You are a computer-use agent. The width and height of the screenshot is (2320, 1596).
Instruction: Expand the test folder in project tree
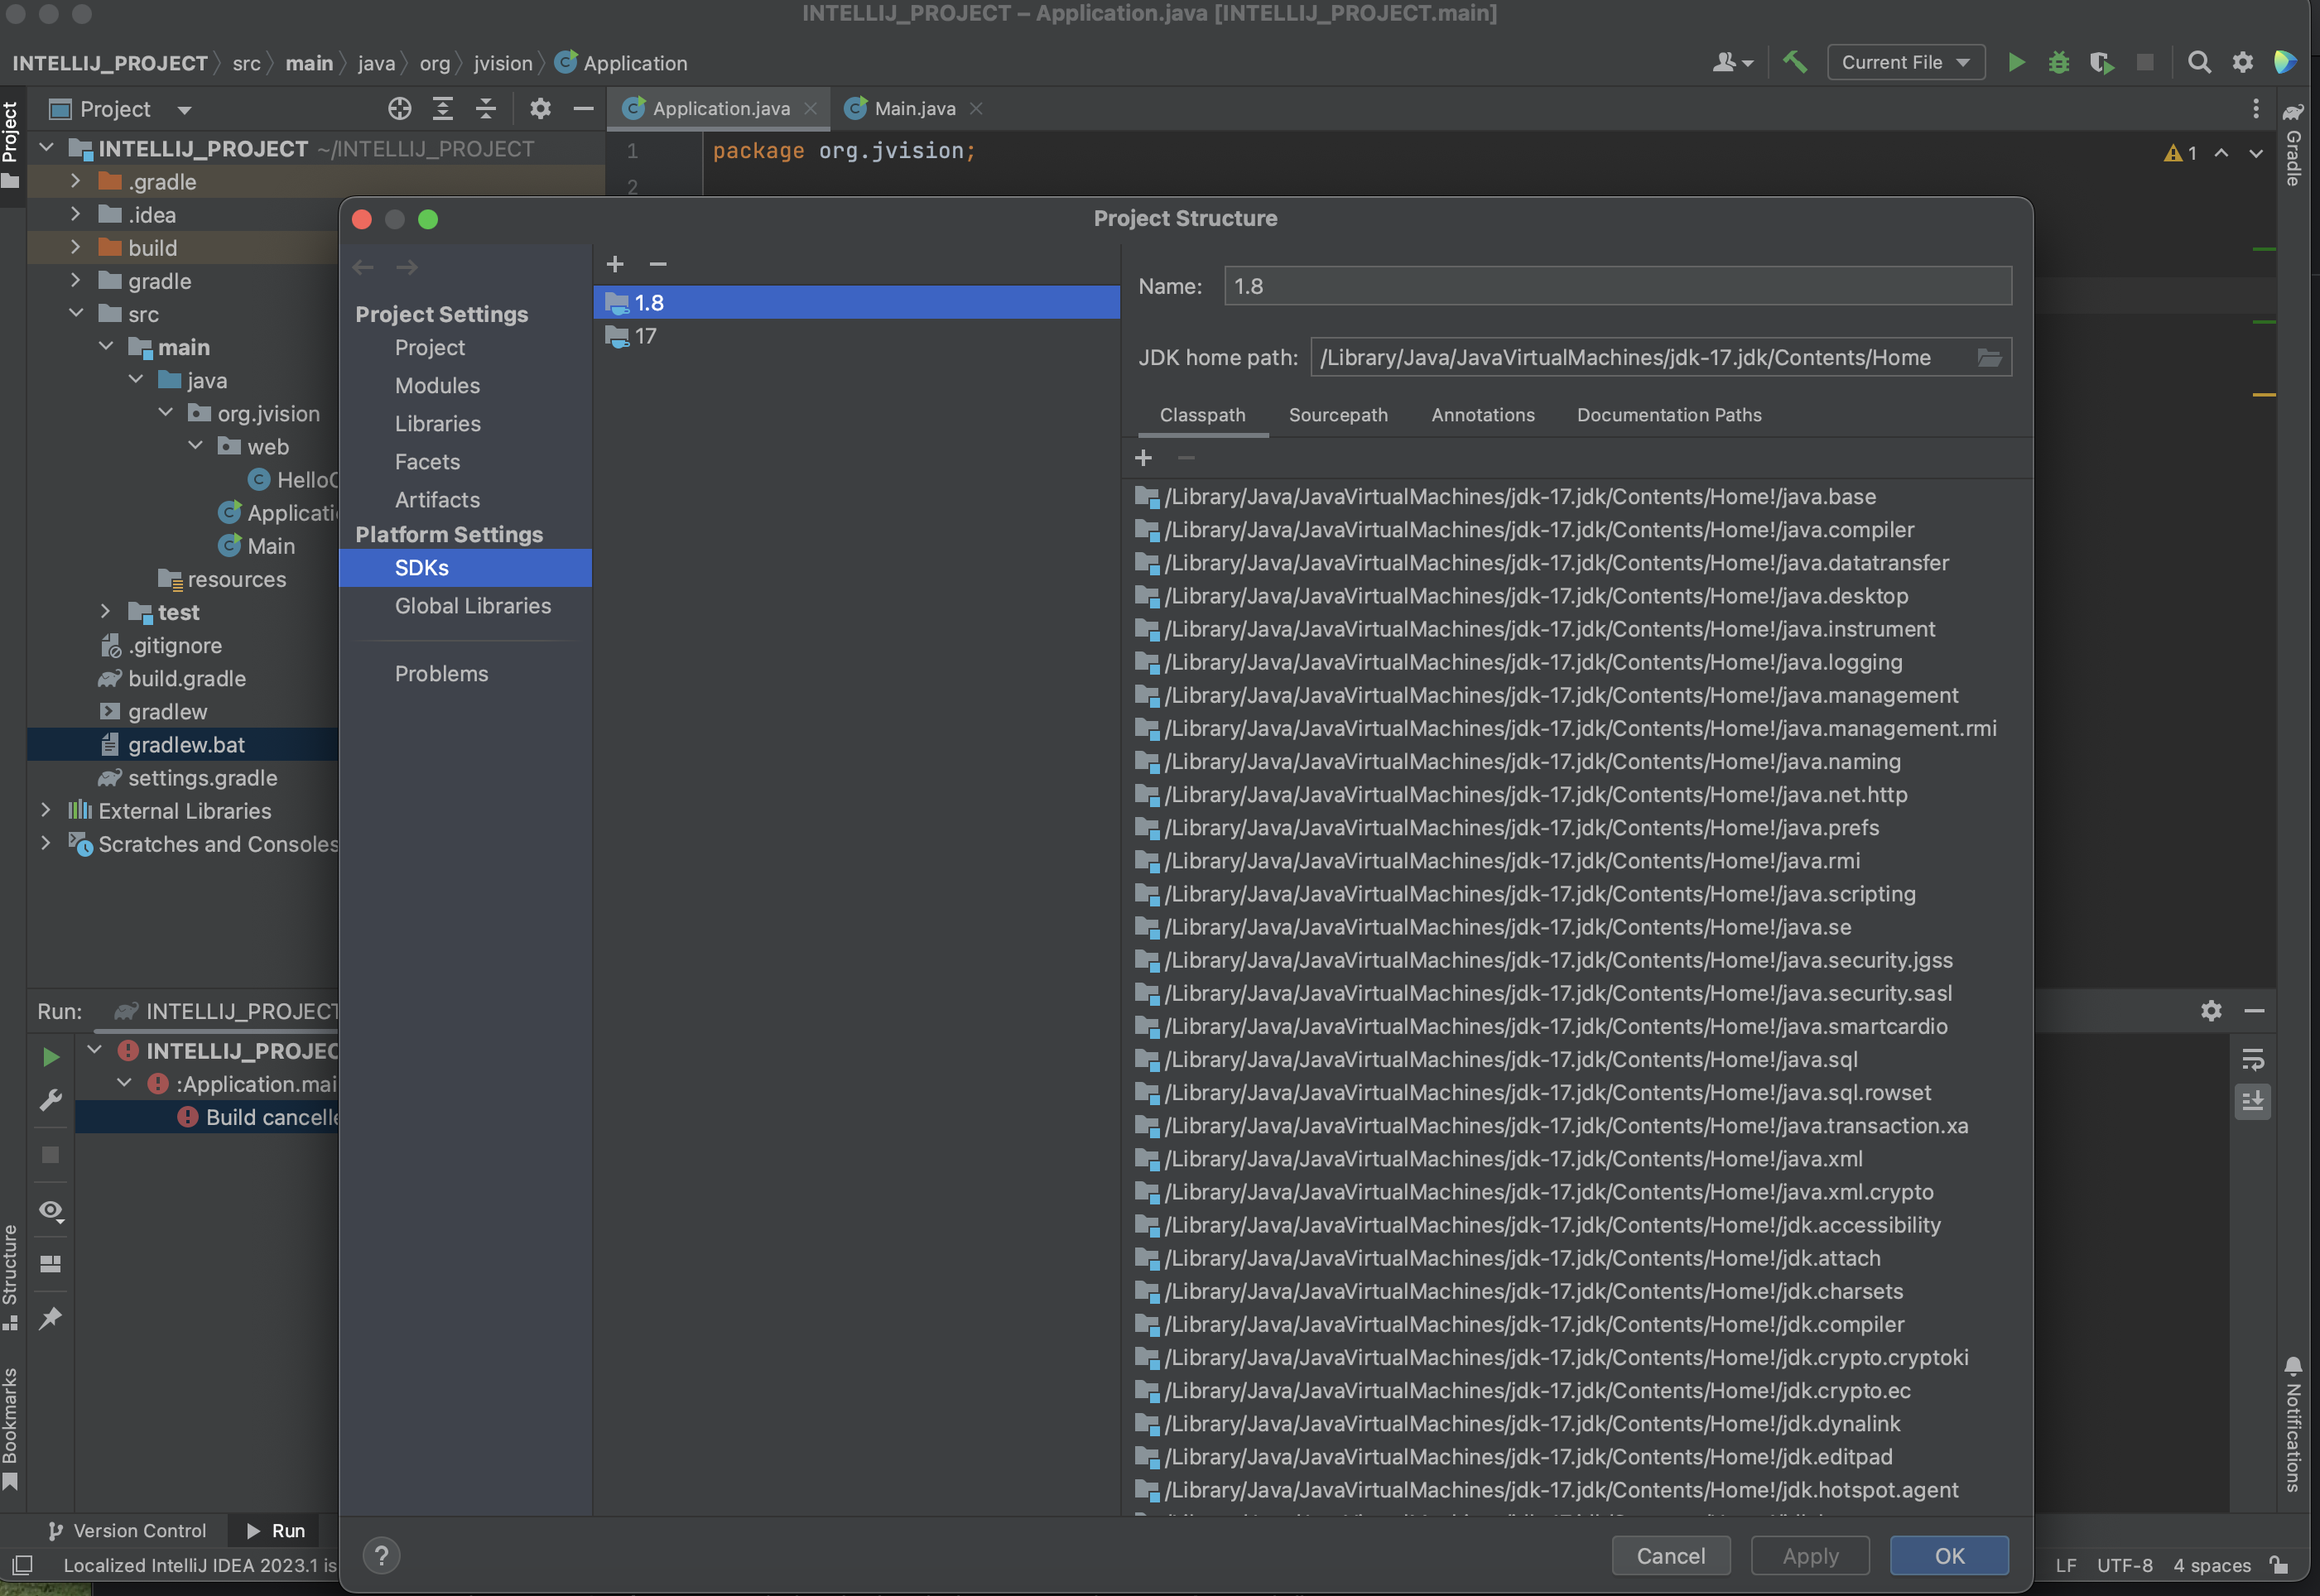pos(106,611)
